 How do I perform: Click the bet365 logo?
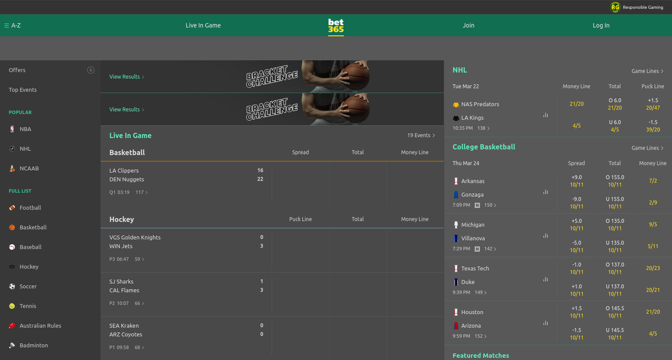point(336,26)
